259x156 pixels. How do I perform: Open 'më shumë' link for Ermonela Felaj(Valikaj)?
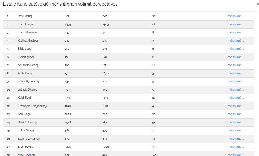click(236, 106)
